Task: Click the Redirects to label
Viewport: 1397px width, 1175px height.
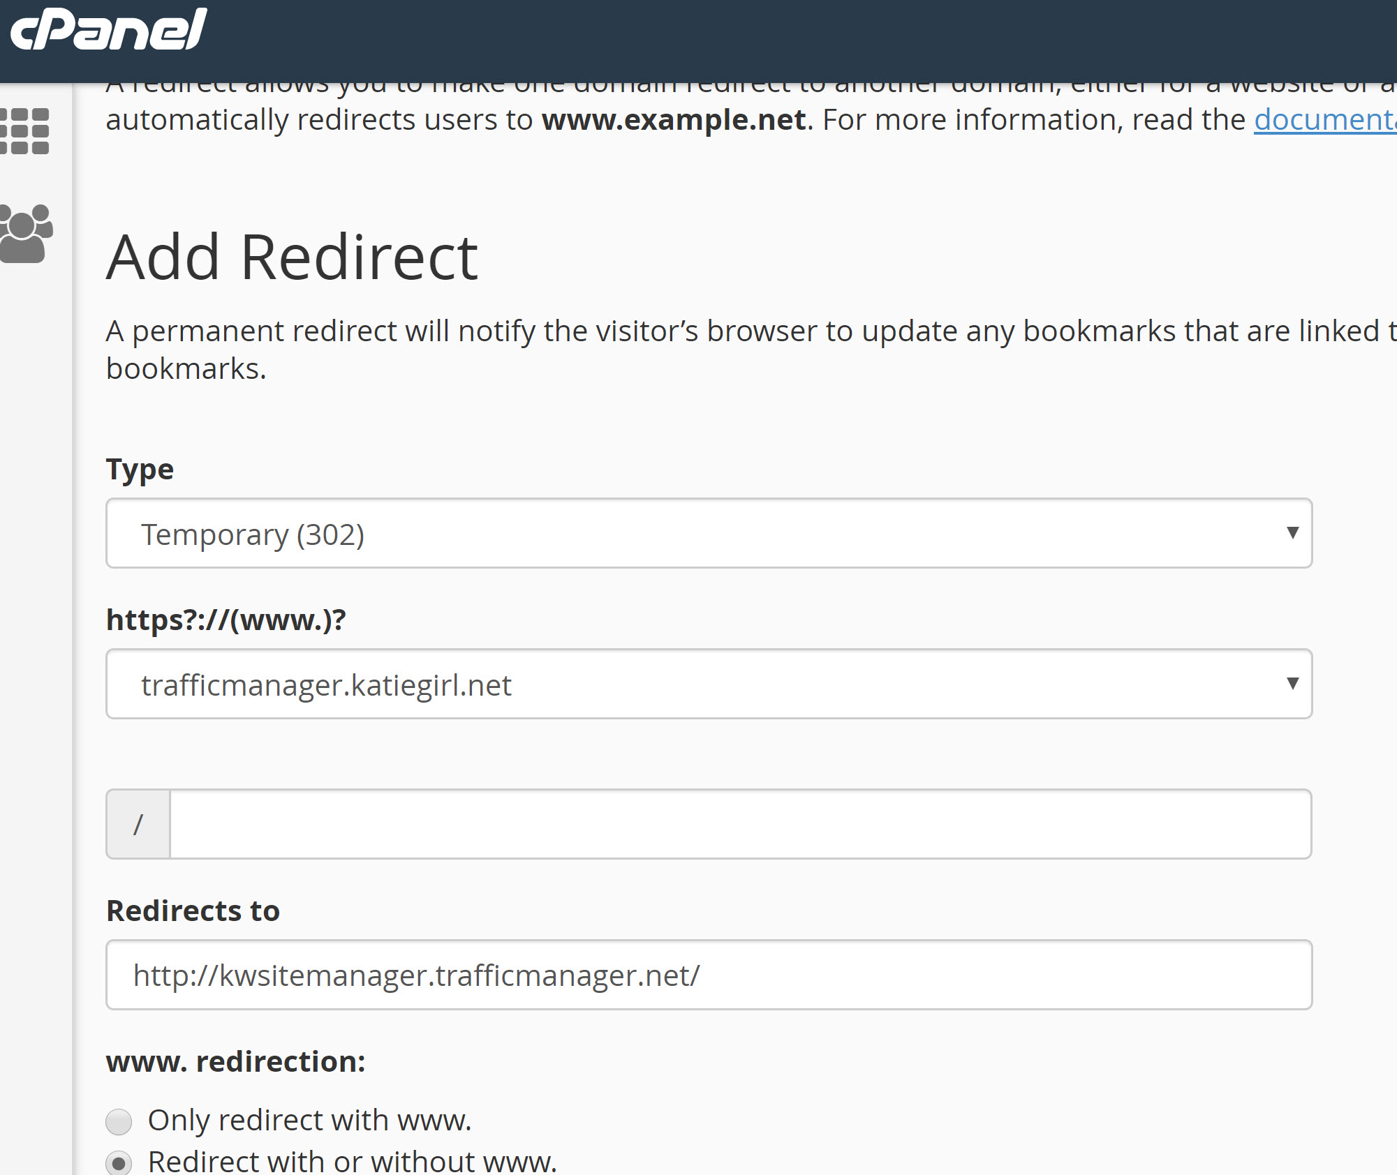Action: pos(193,911)
